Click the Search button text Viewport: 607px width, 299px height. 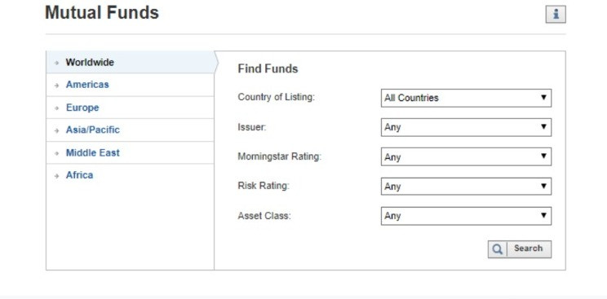528,248
